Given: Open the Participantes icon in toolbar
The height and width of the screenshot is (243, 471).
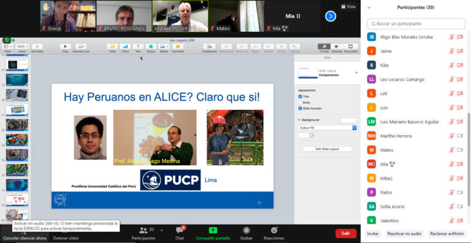Looking at the screenshot, I should point(144,230).
